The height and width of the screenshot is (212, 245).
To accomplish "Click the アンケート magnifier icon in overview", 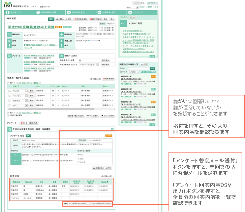I will click(9, 56).
